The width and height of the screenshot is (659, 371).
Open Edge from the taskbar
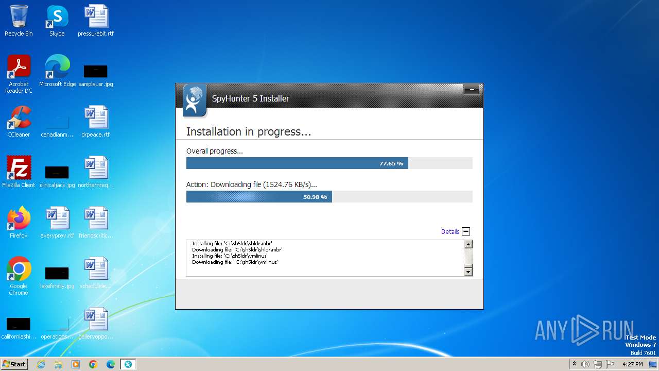coord(111,364)
